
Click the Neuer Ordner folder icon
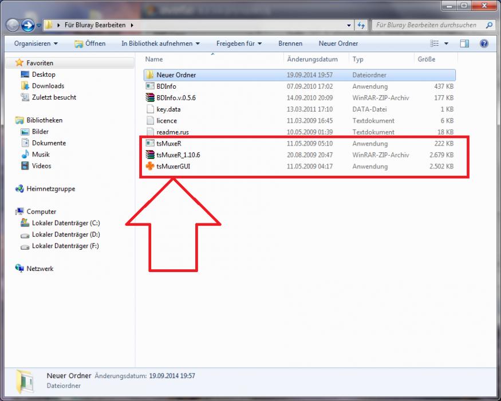click(150, 75)
